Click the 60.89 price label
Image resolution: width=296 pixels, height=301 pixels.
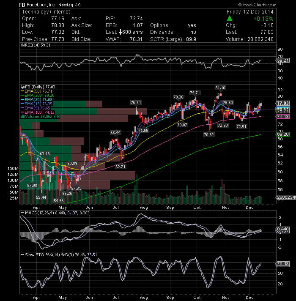[72, 163]
